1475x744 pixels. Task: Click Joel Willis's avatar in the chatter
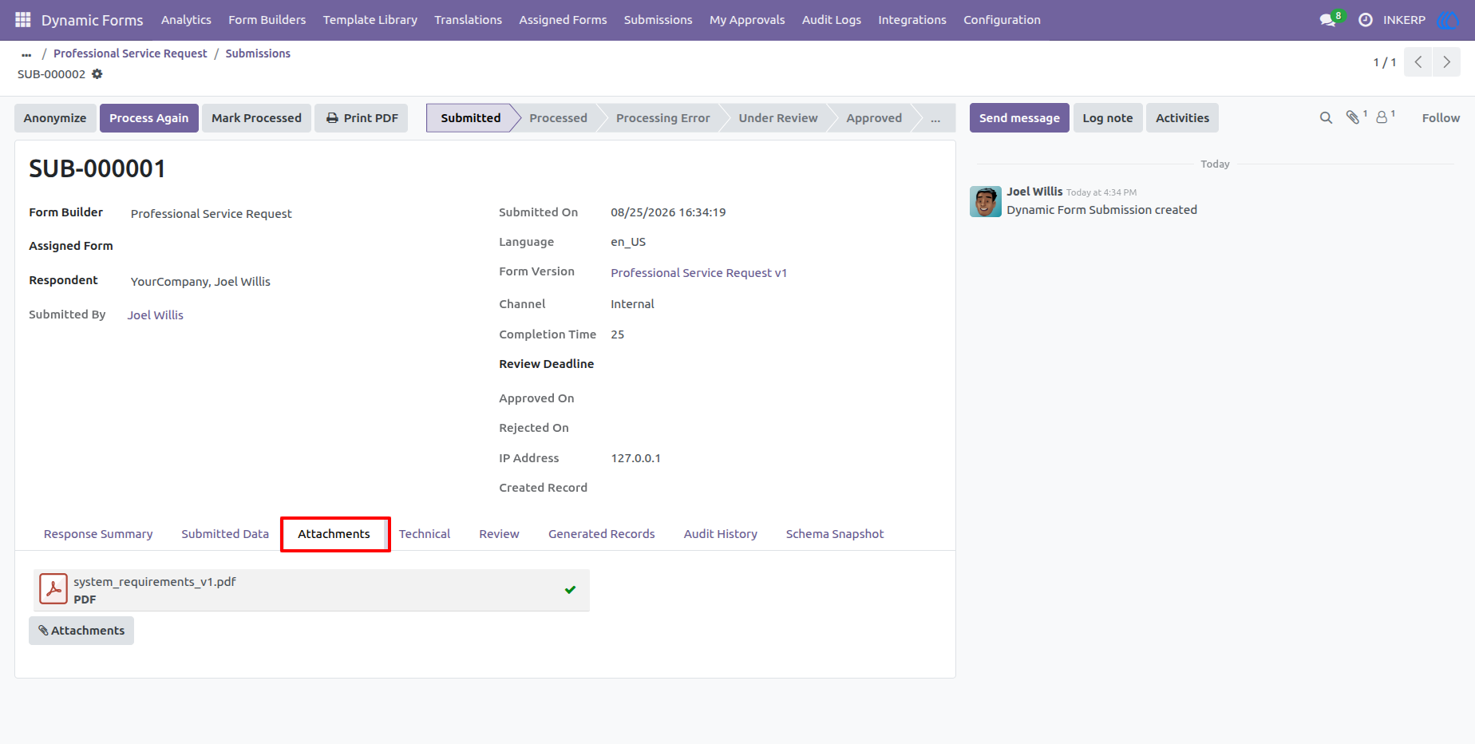pyautogui.click(x=986, y=202)
